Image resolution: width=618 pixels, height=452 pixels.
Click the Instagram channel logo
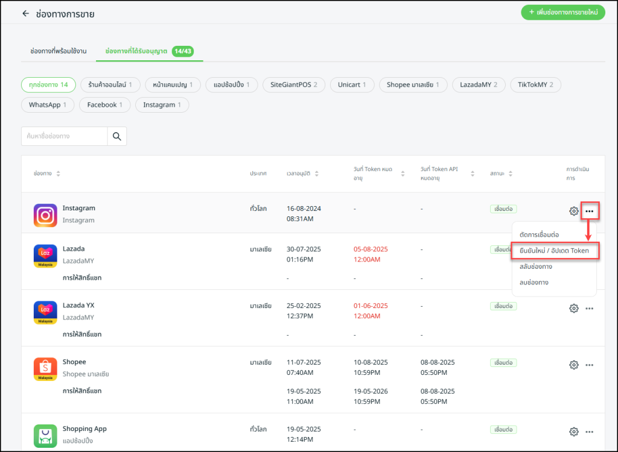[45, 215]
